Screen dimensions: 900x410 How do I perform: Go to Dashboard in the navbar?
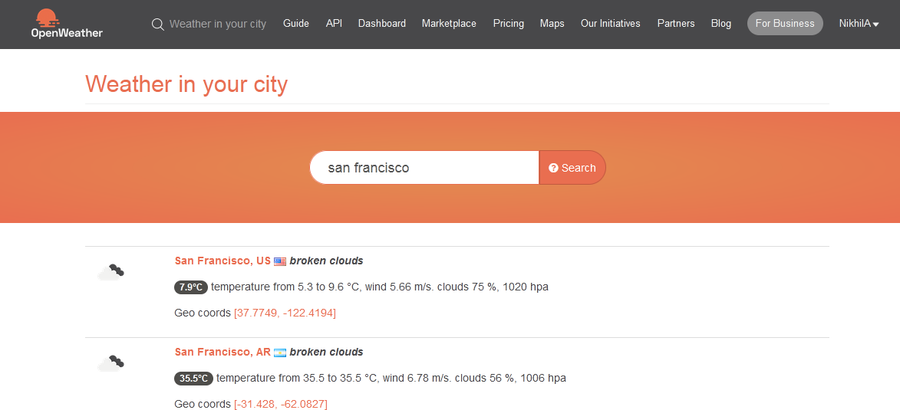pyautogui.click(x=381, y=24)
